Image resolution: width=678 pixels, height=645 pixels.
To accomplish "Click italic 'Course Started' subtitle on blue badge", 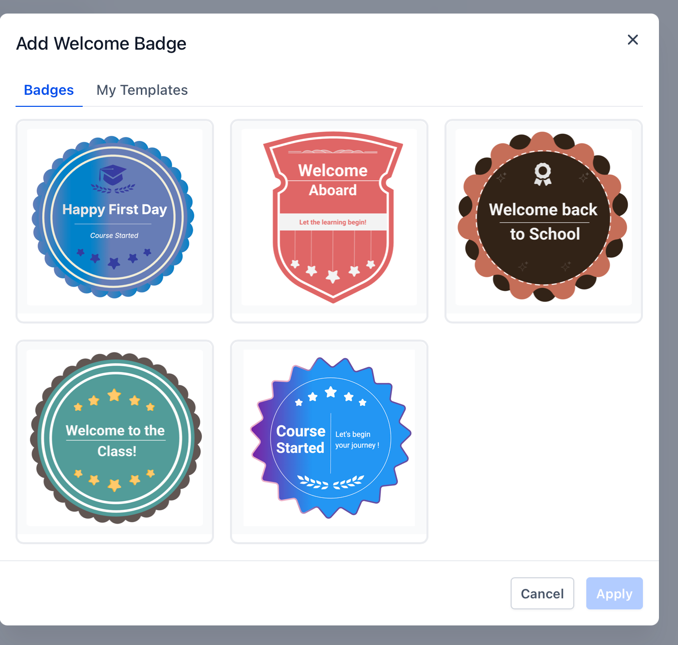I will coord(114,235).
